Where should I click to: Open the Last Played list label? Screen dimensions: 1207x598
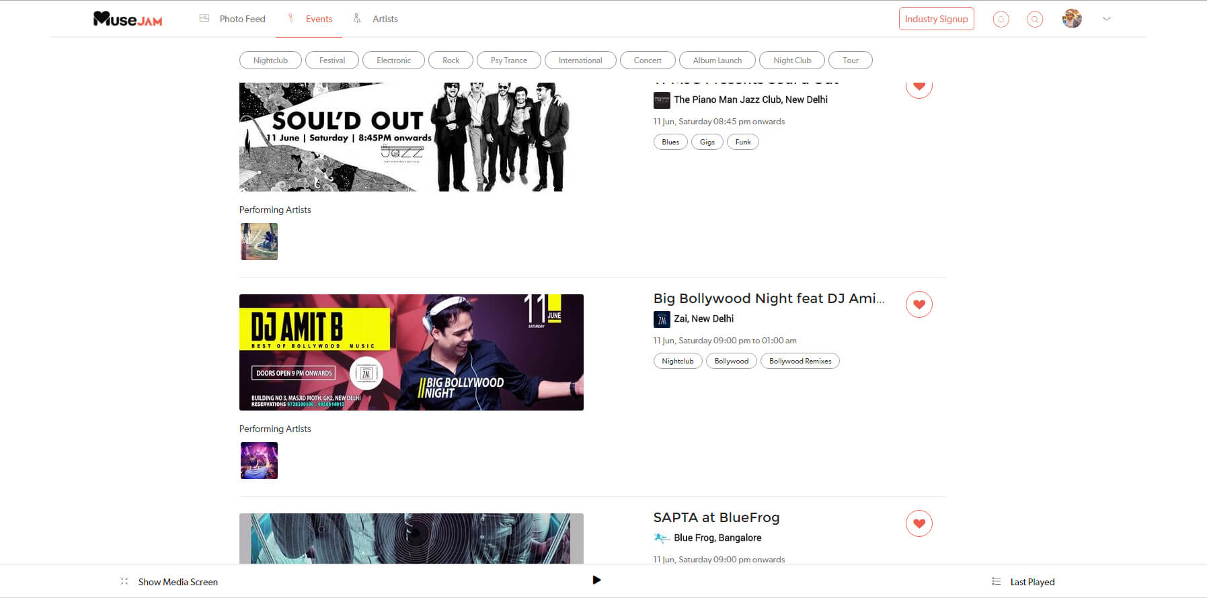tap(1032, 582)
